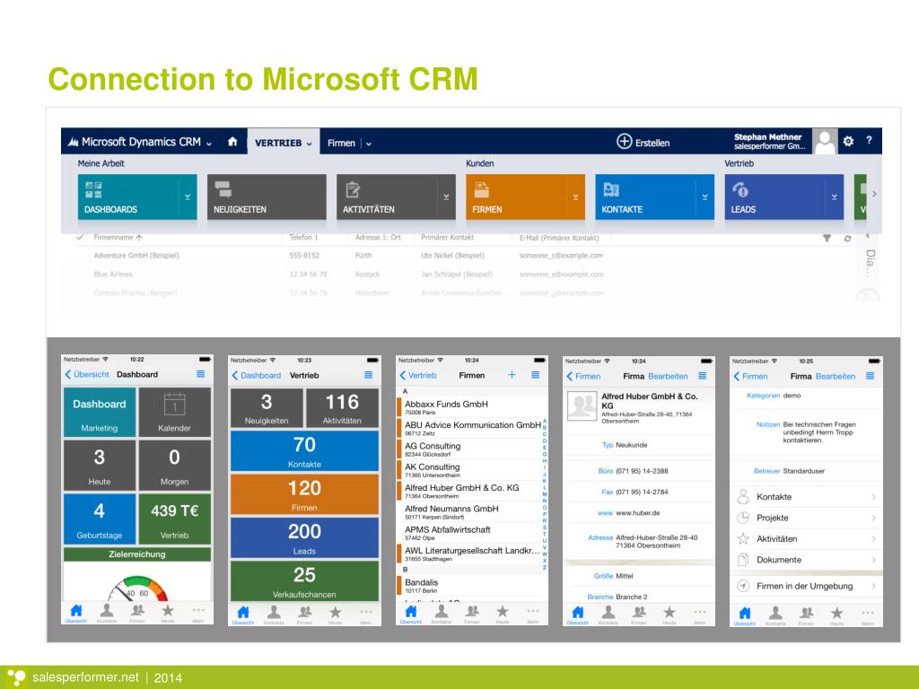Open Firmen in der Umgebung row

tap(807, 586)
